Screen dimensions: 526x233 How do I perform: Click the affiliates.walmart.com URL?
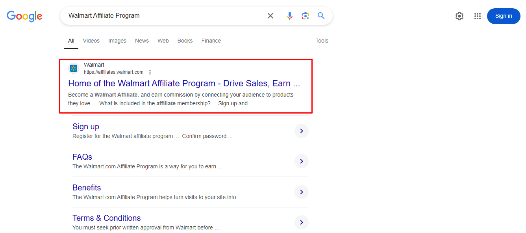[x=113, y=72]
